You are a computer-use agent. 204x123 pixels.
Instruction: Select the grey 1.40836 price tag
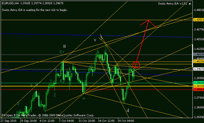coord(199,54)
